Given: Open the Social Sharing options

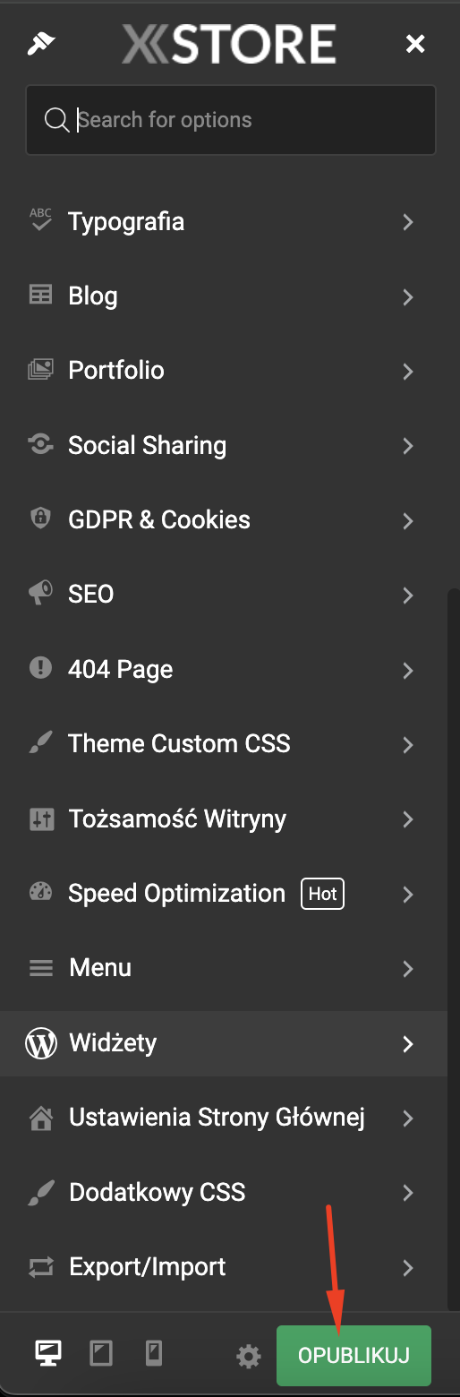Looking at the screenshot, I should pos(224,445).
